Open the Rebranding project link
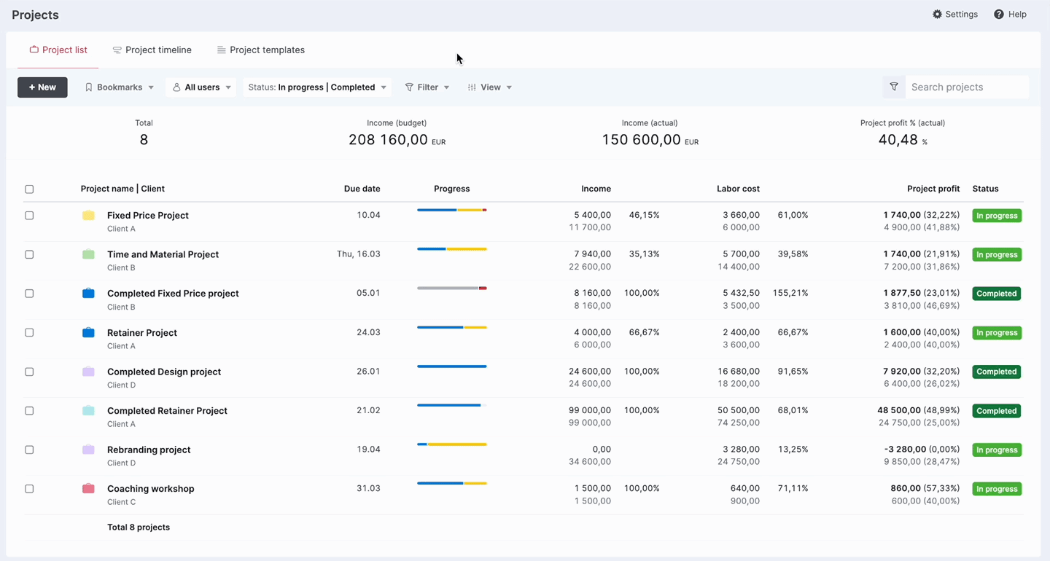 coord(149,450)
